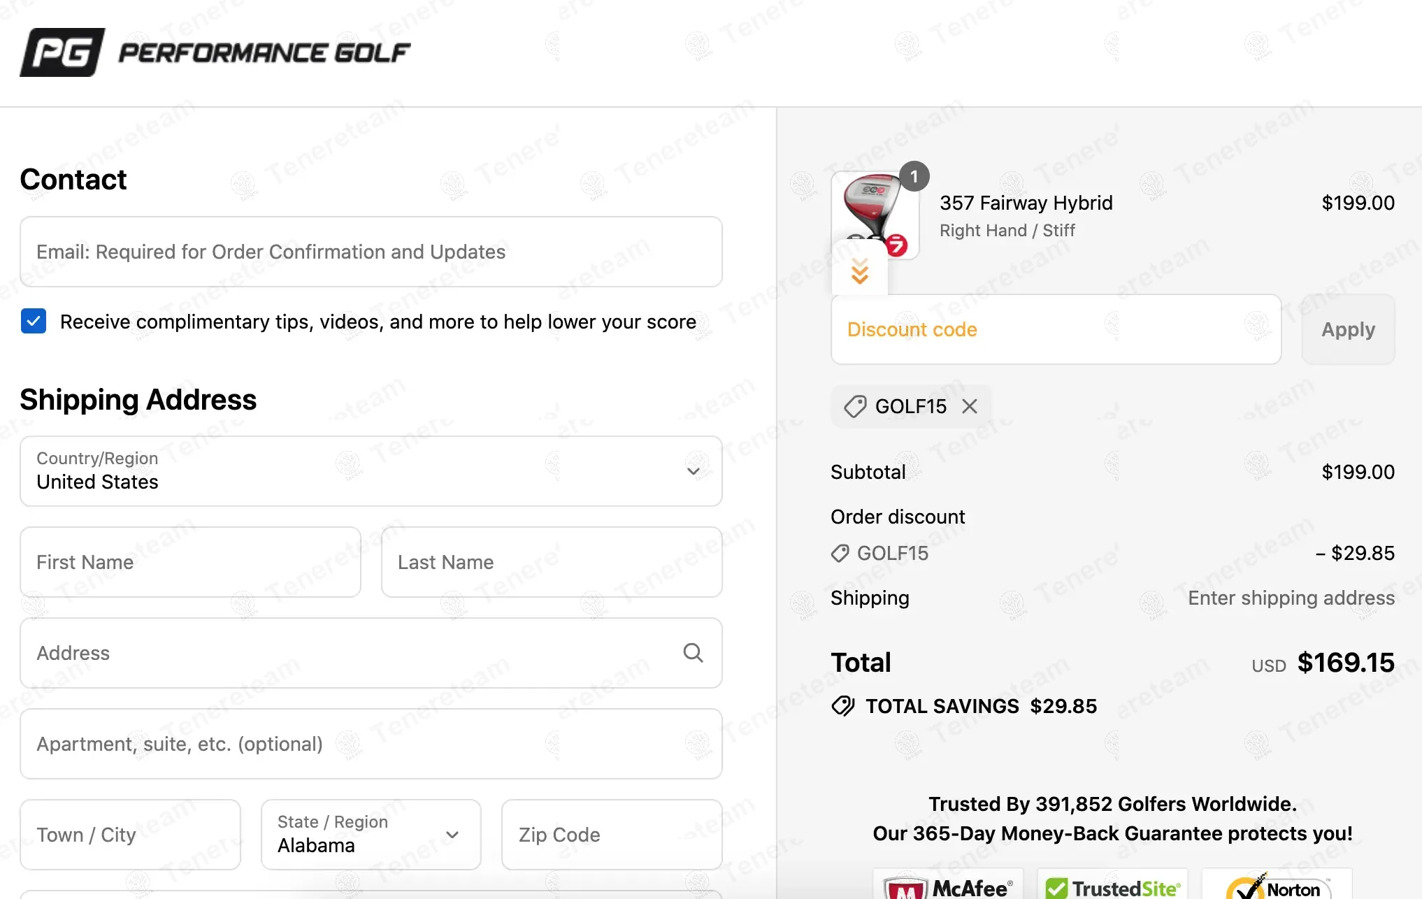Focus the Email input field
Viewport: 1422px width, 899px height.
coord(371,252)
